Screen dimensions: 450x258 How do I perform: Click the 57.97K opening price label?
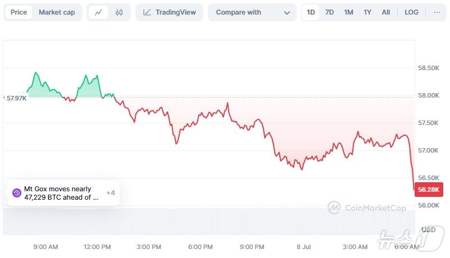[x=15, y=98]
